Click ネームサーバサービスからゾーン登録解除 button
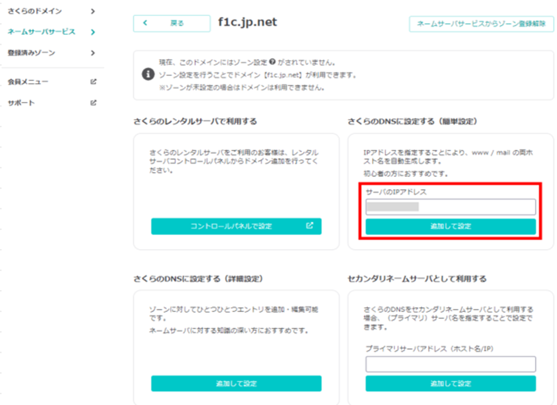 click(x=481, y=24)
